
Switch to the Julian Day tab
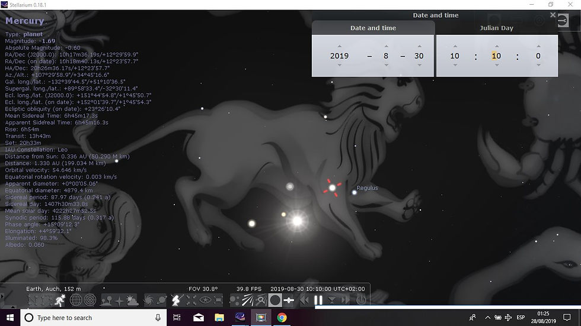(497, 28)
